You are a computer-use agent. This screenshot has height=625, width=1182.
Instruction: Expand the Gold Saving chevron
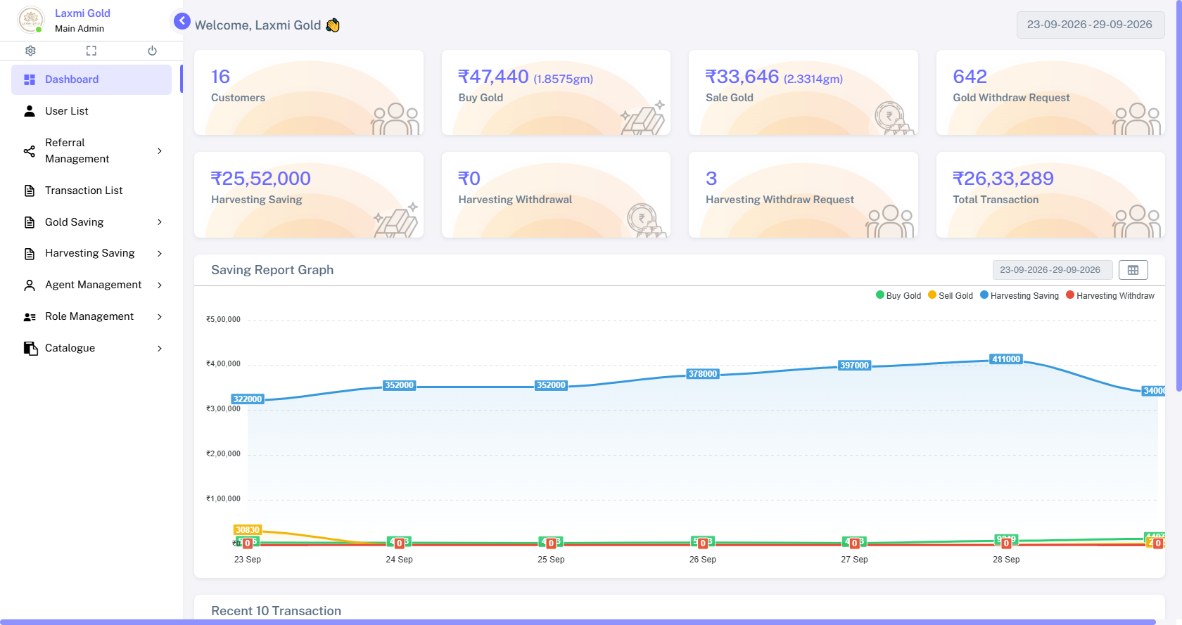[160, 222]
